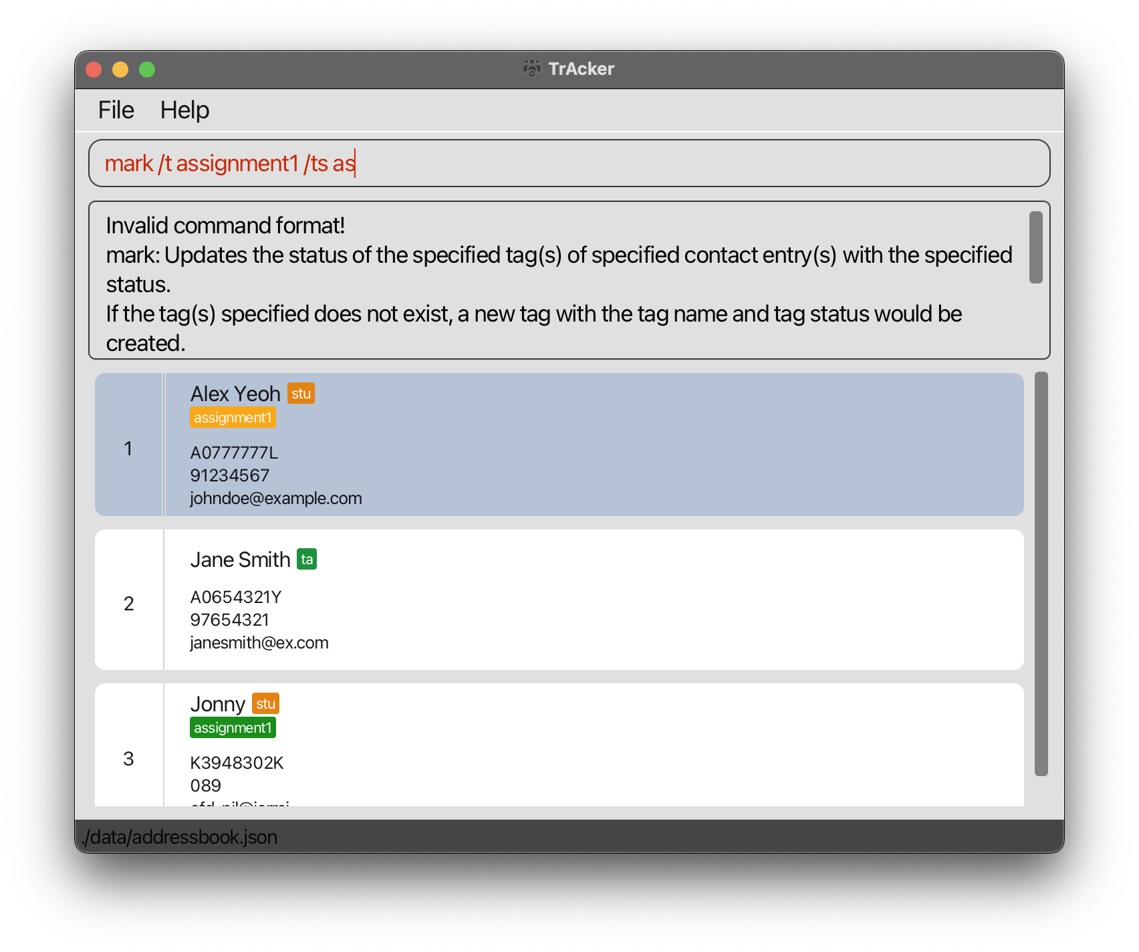
Task: Click the TrAcker window title text
Action: click(581, 69)
